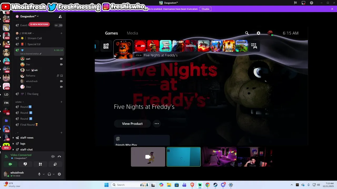Open the server folder icon

click(x=6, y=120)
